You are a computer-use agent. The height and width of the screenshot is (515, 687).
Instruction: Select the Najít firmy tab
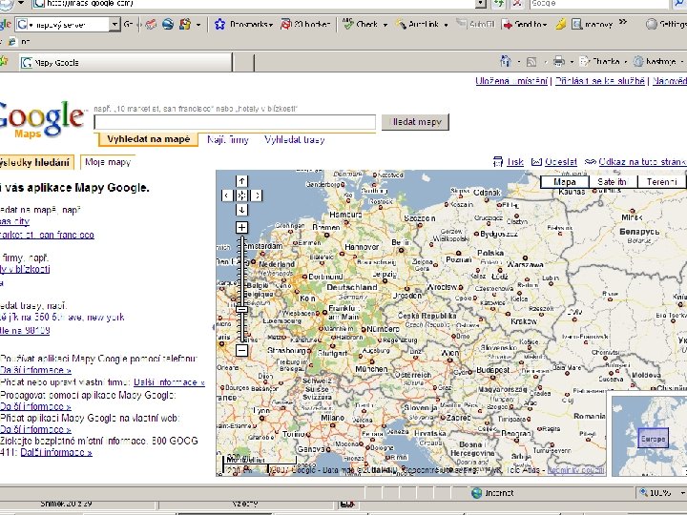(x=228, y=139)
